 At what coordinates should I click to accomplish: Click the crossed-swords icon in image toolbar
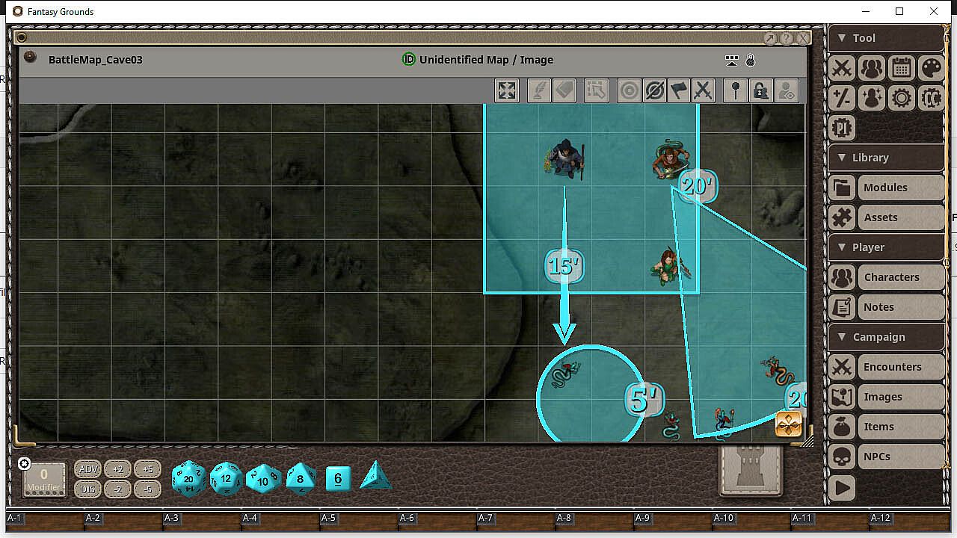click(x=703, y=90)
